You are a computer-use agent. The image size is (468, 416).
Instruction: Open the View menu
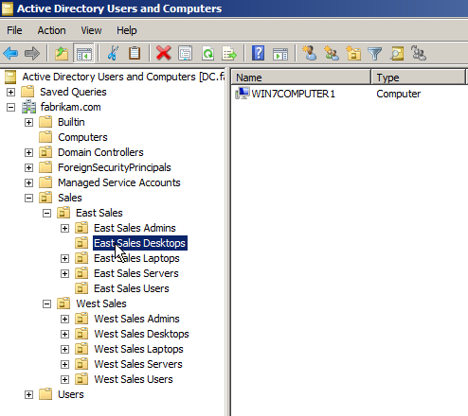[x=91, y=30]
